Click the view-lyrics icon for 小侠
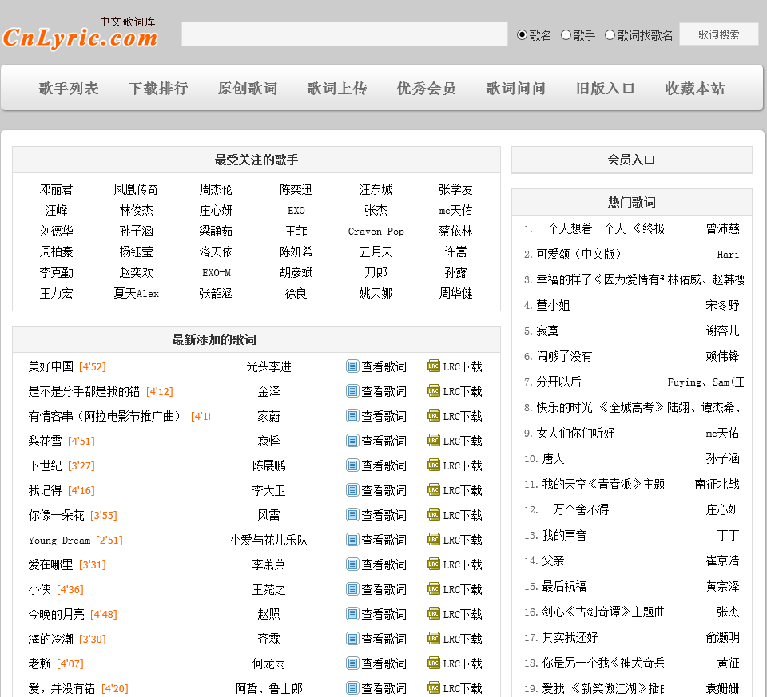This screenshot has height=697, width=767. click(x=352, y=589)
